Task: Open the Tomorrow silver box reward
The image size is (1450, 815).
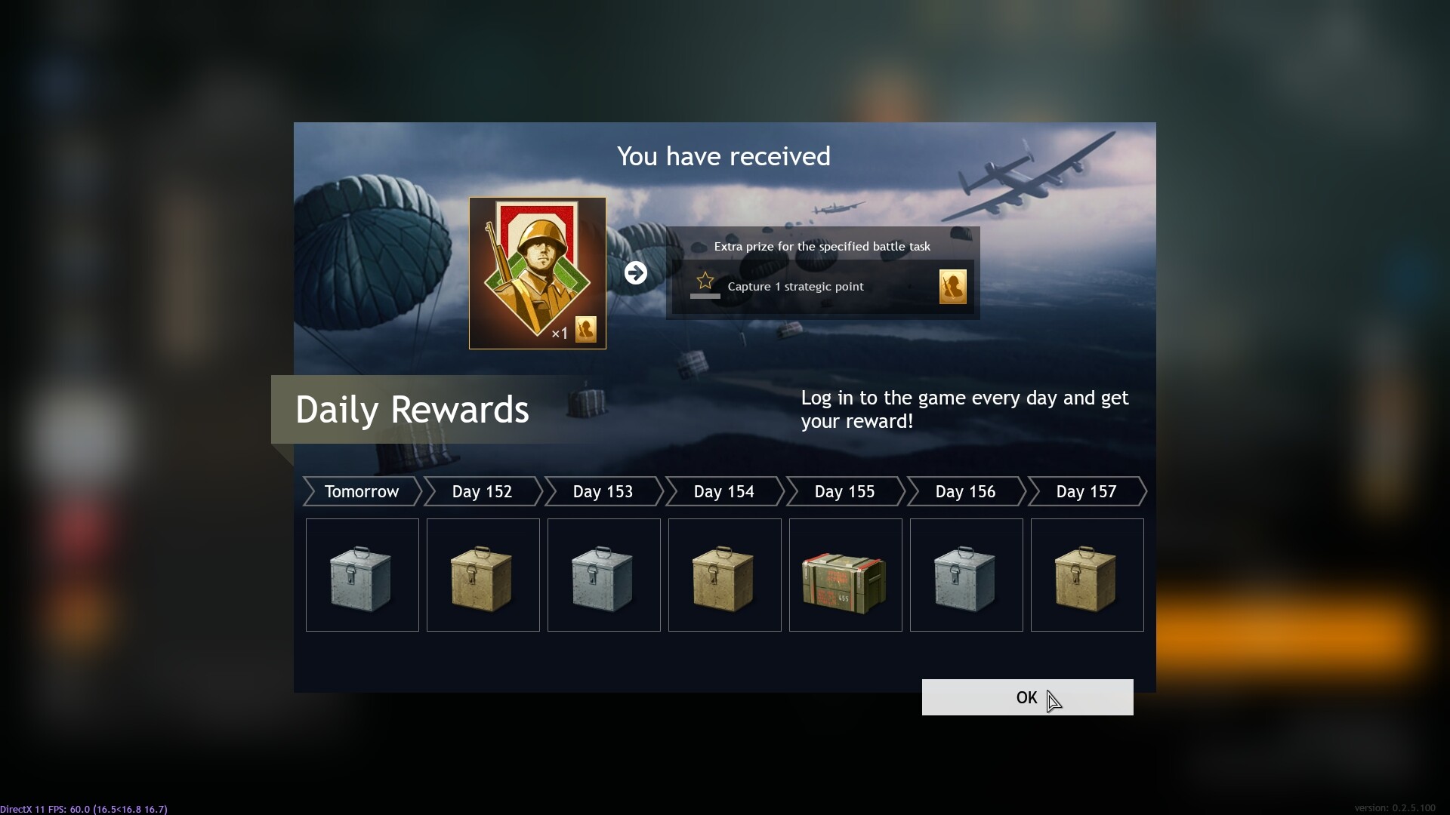Action: point(362,575)
